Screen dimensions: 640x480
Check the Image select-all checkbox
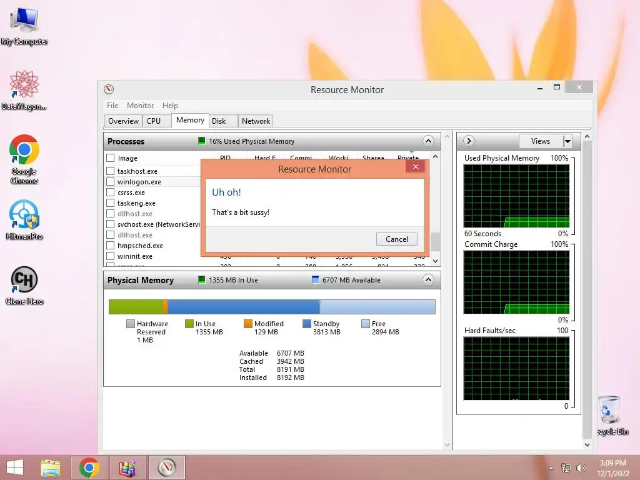tap(110, 158)
